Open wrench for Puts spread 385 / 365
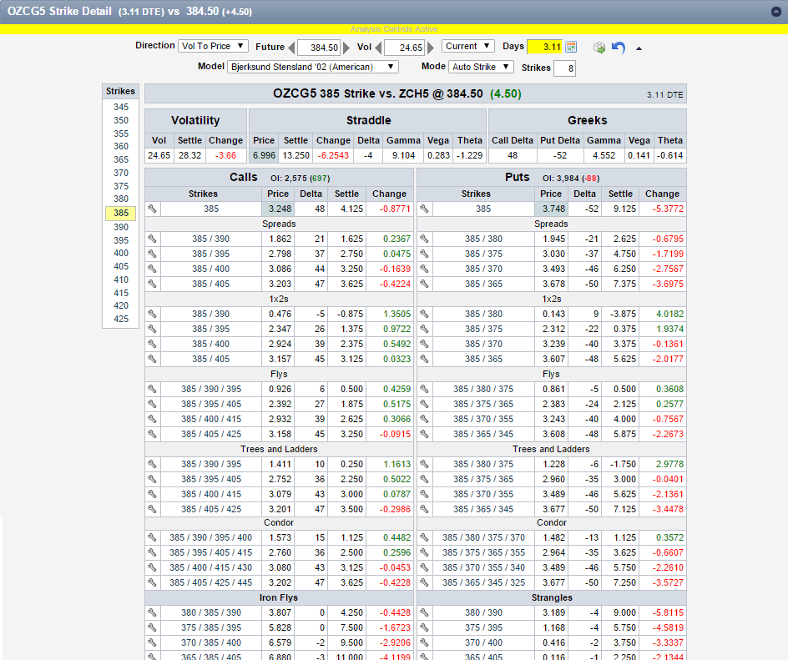This screenshot has height=660, width=788. (x=425, y=284)
